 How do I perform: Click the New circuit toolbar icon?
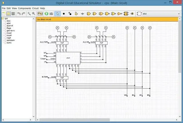(x=4, y=14)
